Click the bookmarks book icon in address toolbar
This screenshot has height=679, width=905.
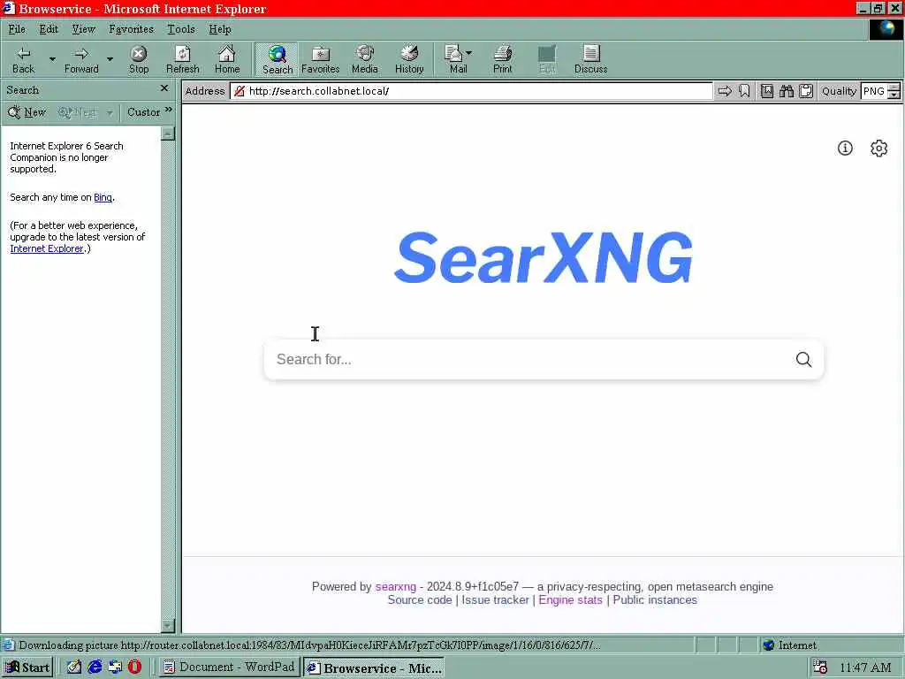tap(767, 91)
